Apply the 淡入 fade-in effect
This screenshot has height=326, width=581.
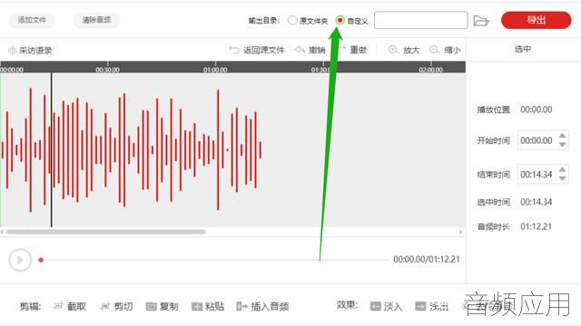click(386, 306)
